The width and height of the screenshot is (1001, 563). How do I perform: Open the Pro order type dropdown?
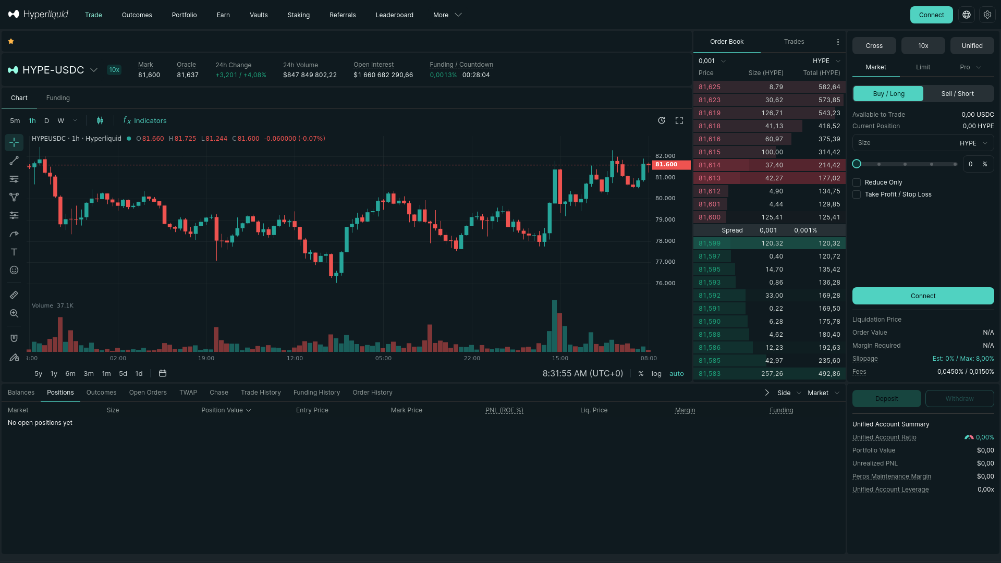click(971, 67)
